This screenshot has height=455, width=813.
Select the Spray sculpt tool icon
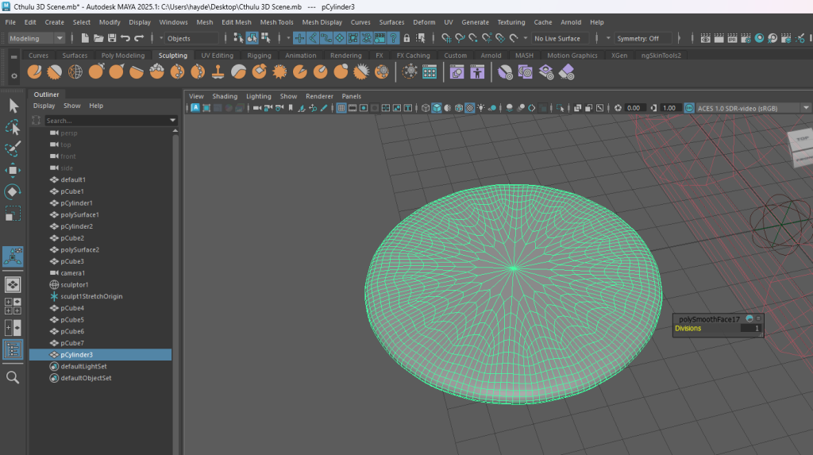tap(177, 71)
